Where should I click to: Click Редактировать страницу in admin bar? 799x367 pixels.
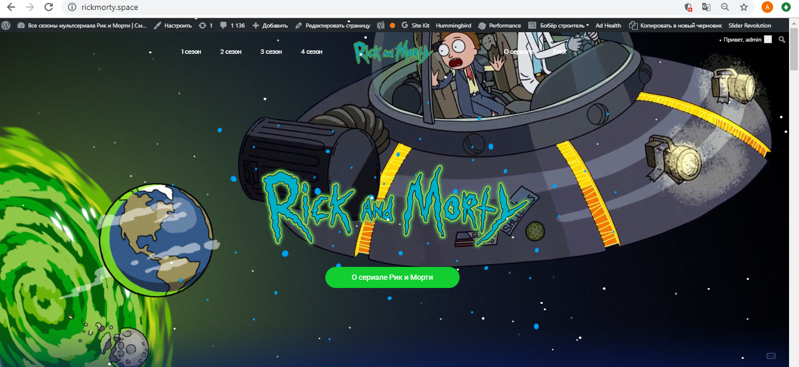pos(333,25)
